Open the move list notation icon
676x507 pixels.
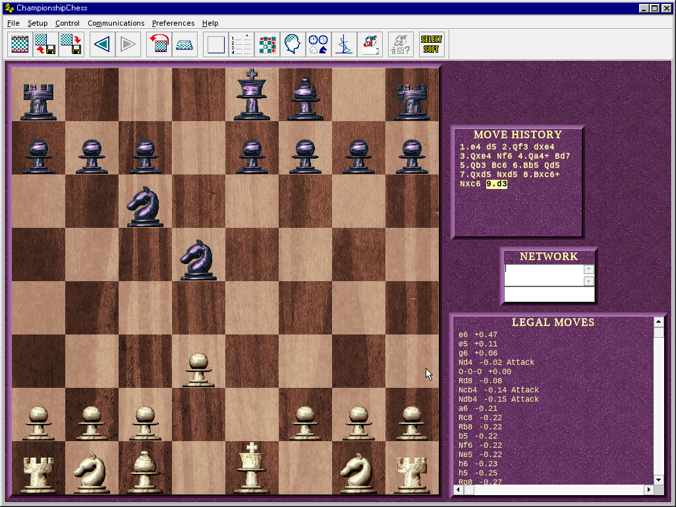[x=241, y=43]
